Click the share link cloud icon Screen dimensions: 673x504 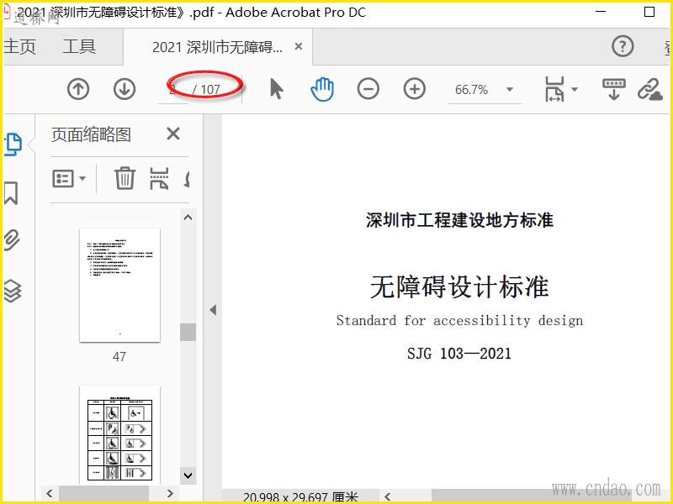649,89
